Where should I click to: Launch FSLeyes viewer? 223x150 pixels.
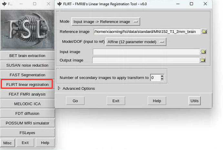27,133
